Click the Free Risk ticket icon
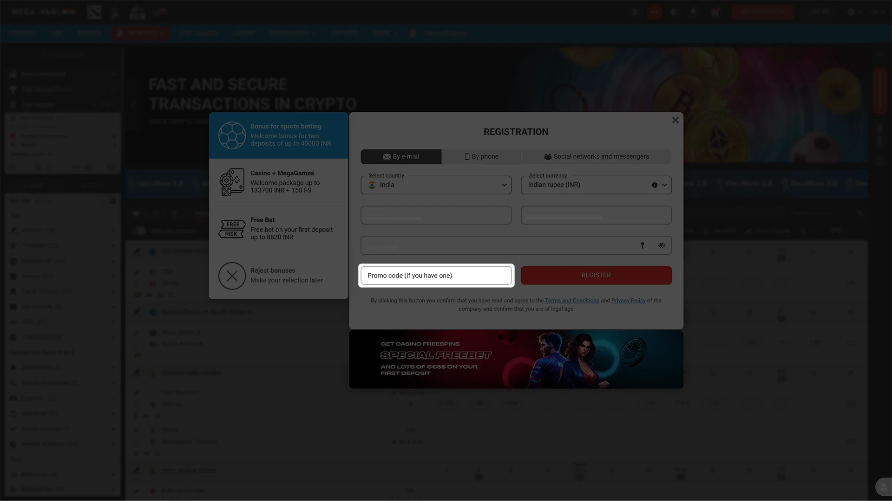The image size is (892, 501). tap(232, 229)
